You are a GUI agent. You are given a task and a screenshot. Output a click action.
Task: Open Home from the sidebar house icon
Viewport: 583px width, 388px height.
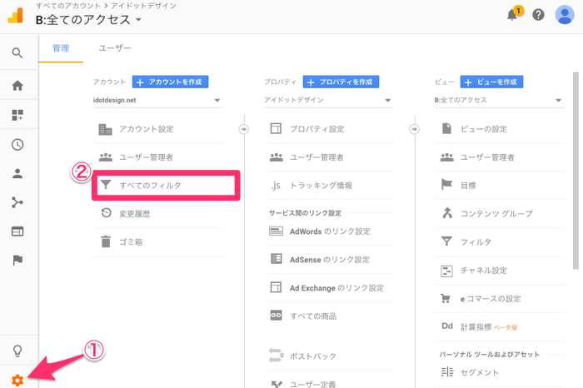pyautogui.click(x=17, y=86)
